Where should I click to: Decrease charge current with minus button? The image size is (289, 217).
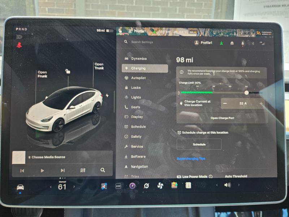tap(225, 103)
